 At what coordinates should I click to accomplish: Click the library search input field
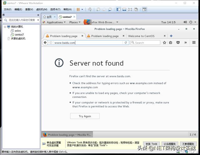tap(22, 20)
